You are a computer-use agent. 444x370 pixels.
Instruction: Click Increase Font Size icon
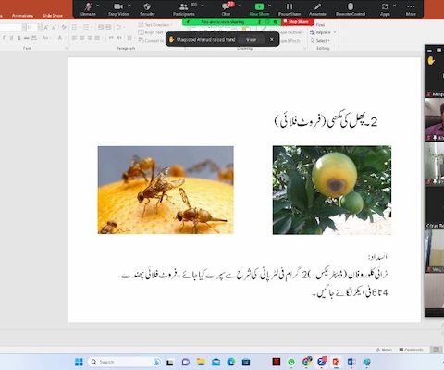(x=46, y=28)
